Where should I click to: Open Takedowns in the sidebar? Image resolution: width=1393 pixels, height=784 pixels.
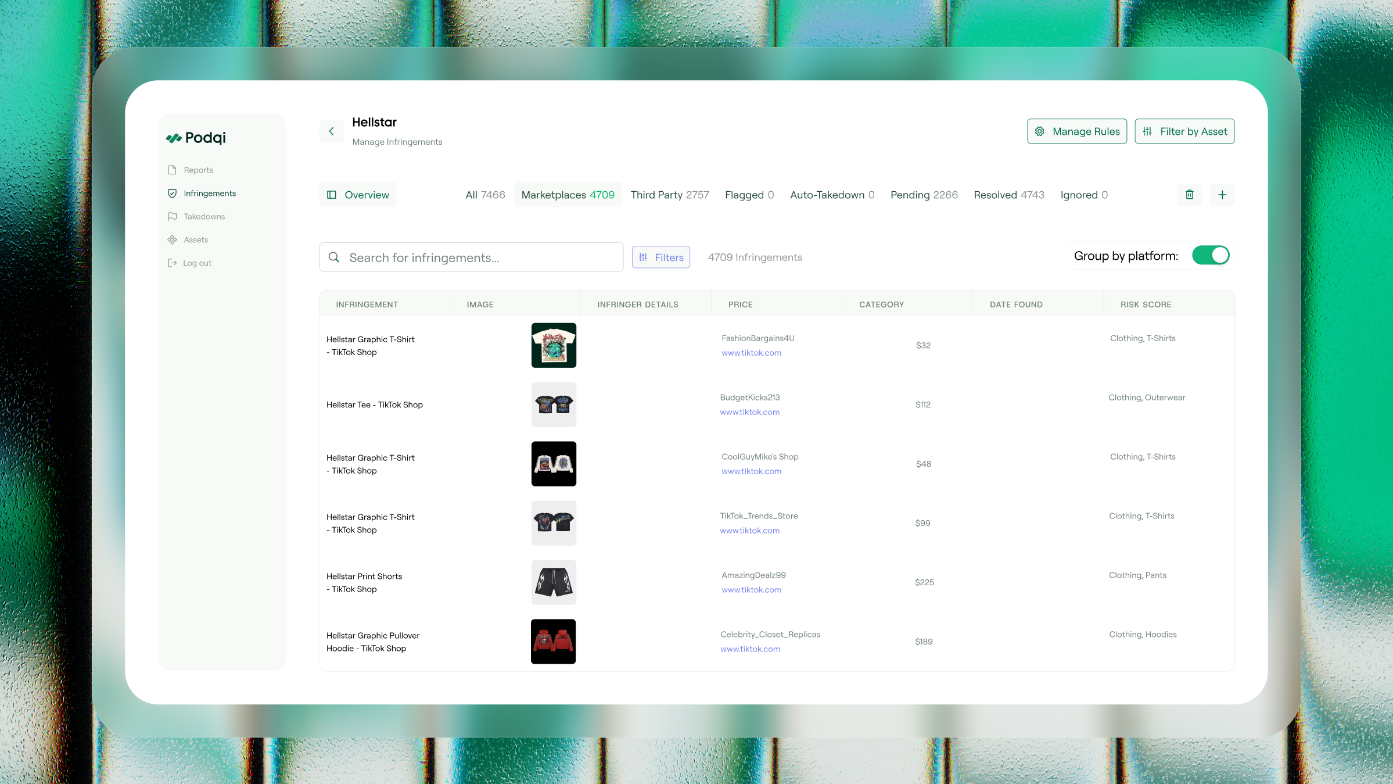pos(204,216)
